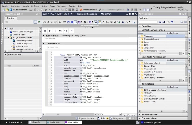
Task: Click the split editor vertically icon
Action: pyautogui.click(x=148, y=10)
